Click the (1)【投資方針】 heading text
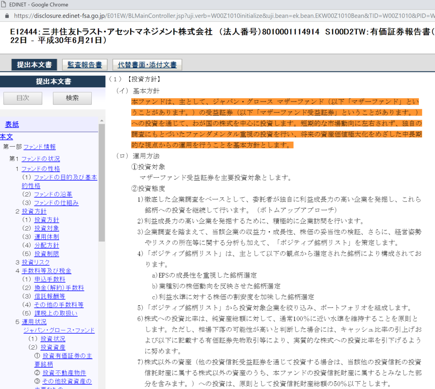 pyautogui.click(x=135, y=79)
